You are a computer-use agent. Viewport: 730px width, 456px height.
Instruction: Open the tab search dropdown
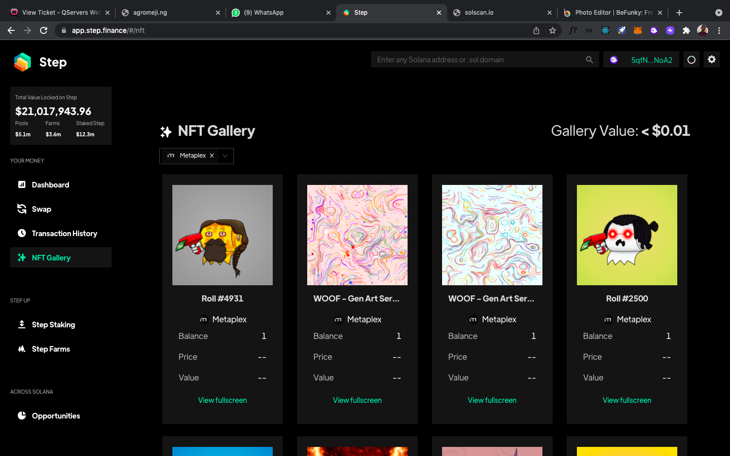[718, 13]
